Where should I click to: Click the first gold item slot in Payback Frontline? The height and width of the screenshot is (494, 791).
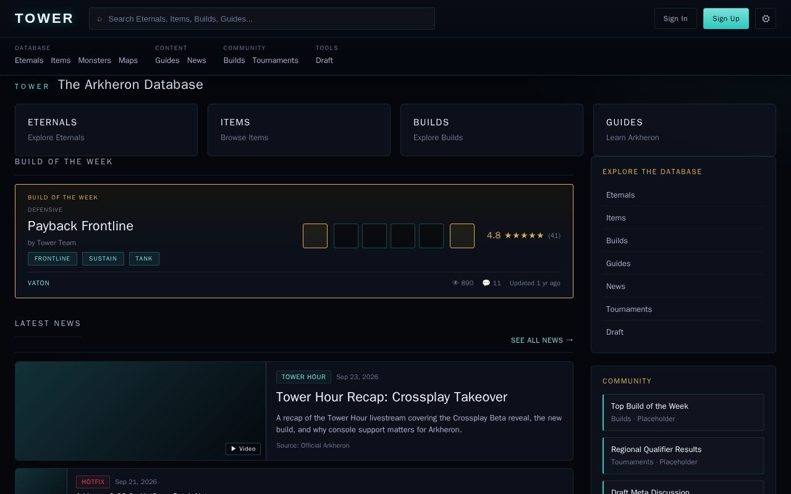click(x=315, y=236)
